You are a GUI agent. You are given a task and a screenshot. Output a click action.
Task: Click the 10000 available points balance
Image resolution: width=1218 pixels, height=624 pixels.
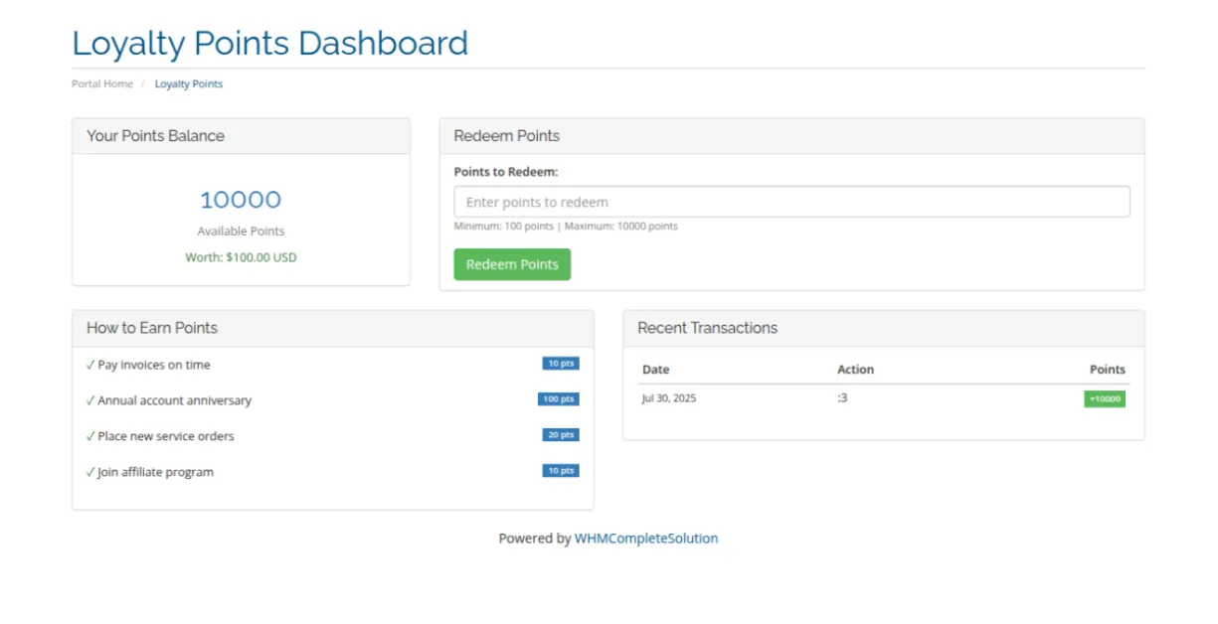click(x=241, y=200)
